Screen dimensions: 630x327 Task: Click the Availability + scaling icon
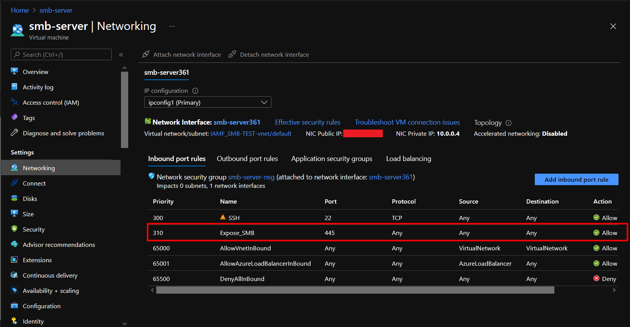coord(14,290)
